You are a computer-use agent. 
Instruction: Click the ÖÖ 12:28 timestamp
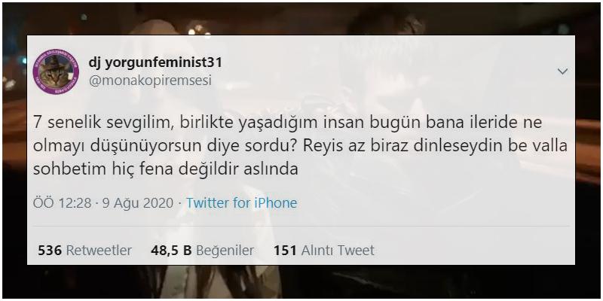[x=63, y=203]
